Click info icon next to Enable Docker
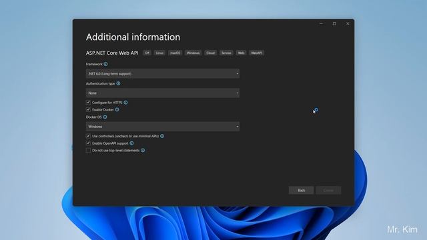The width and height of the screenshot is (427, 240). point(117,109)
